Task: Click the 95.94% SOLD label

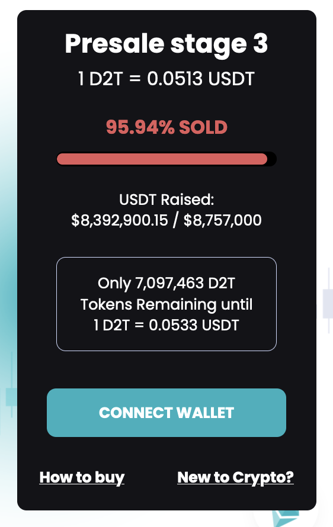Action: tap(166, 127)
